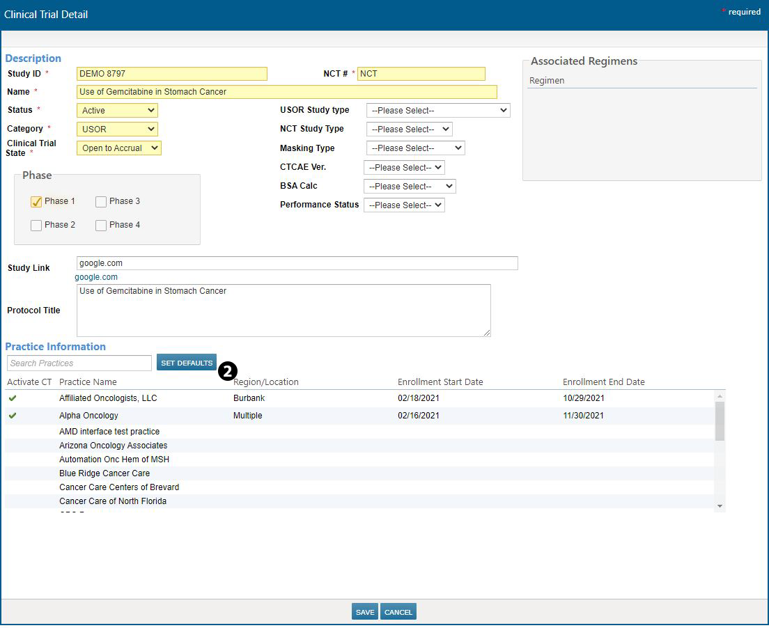Check the Phase 1 checkbox
The height and width of the screenshot is (628, 769).
(x=36, y=202)
